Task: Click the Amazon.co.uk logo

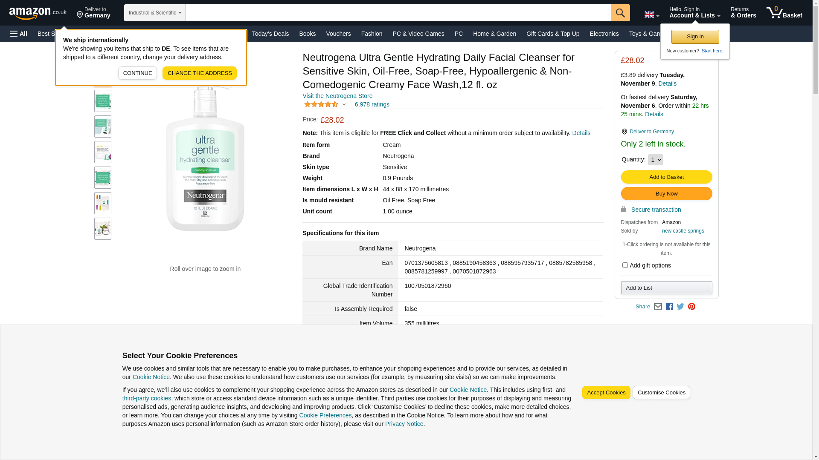Action: tap(38, 13)
